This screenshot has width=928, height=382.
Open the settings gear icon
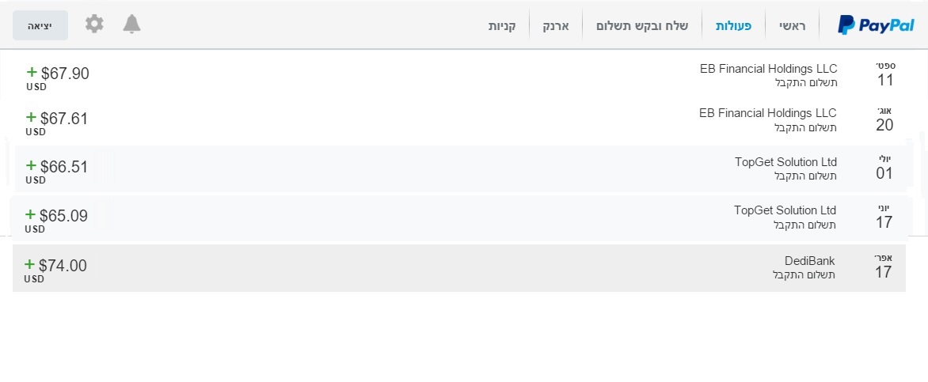(x=94, y=25)
